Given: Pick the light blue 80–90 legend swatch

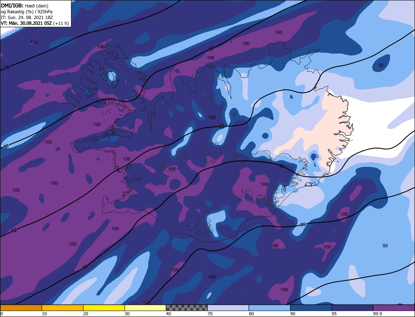Looking at the screenshot, I should [269, 307].
